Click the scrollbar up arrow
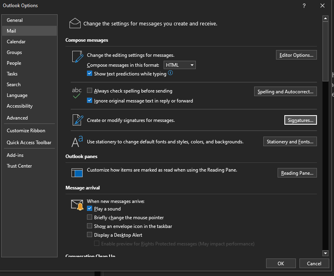The width and height of the screenshot is (334, 276). (x=325, y=19)
